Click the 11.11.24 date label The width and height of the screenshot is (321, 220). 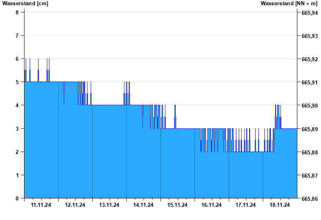coord(41,205)
